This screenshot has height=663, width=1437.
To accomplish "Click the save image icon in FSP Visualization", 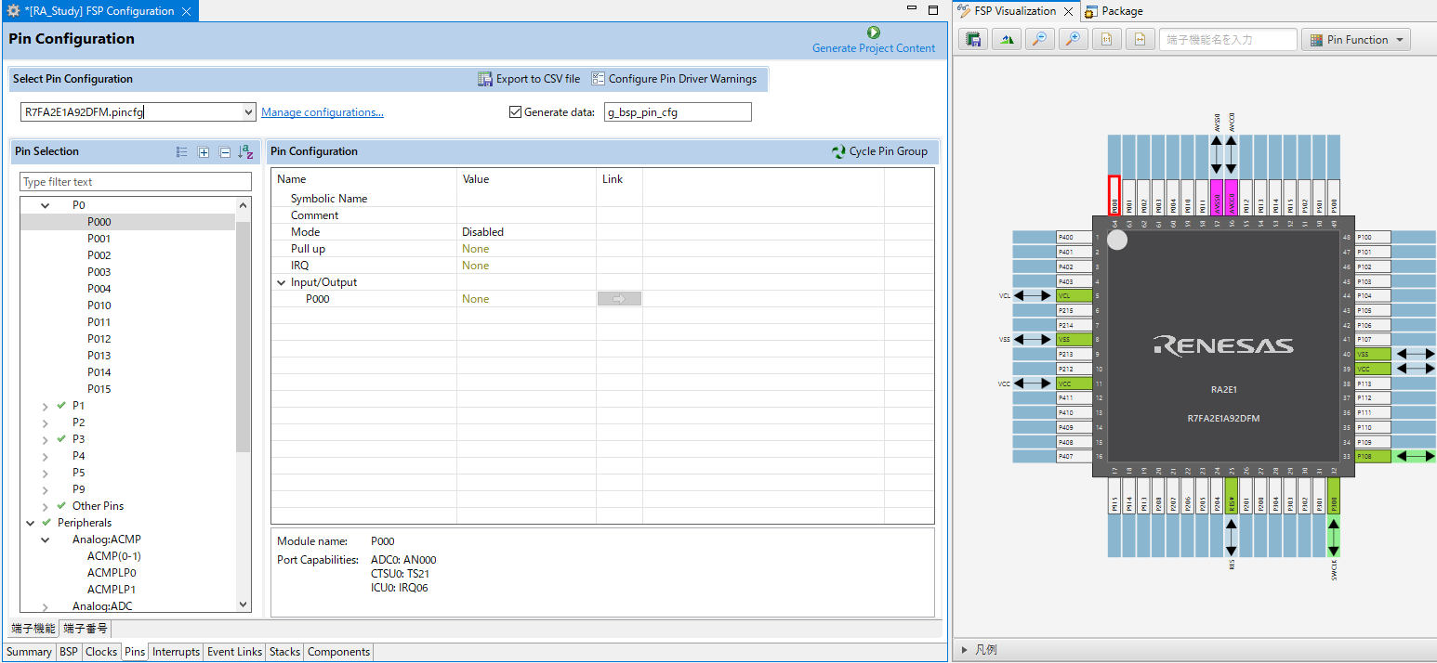I will point(973,40).
